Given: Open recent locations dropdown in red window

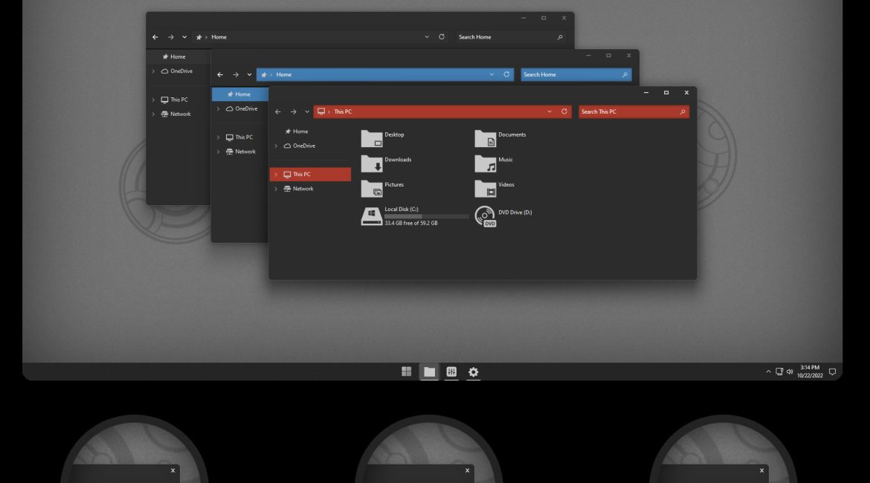Looking at the screenshot, I should pyautogui.click(x=307, y=111).
